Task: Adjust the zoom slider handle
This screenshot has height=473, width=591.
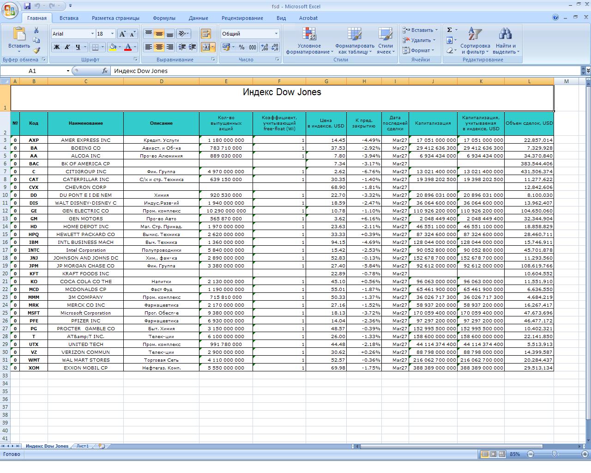Action: coord(554,454)
